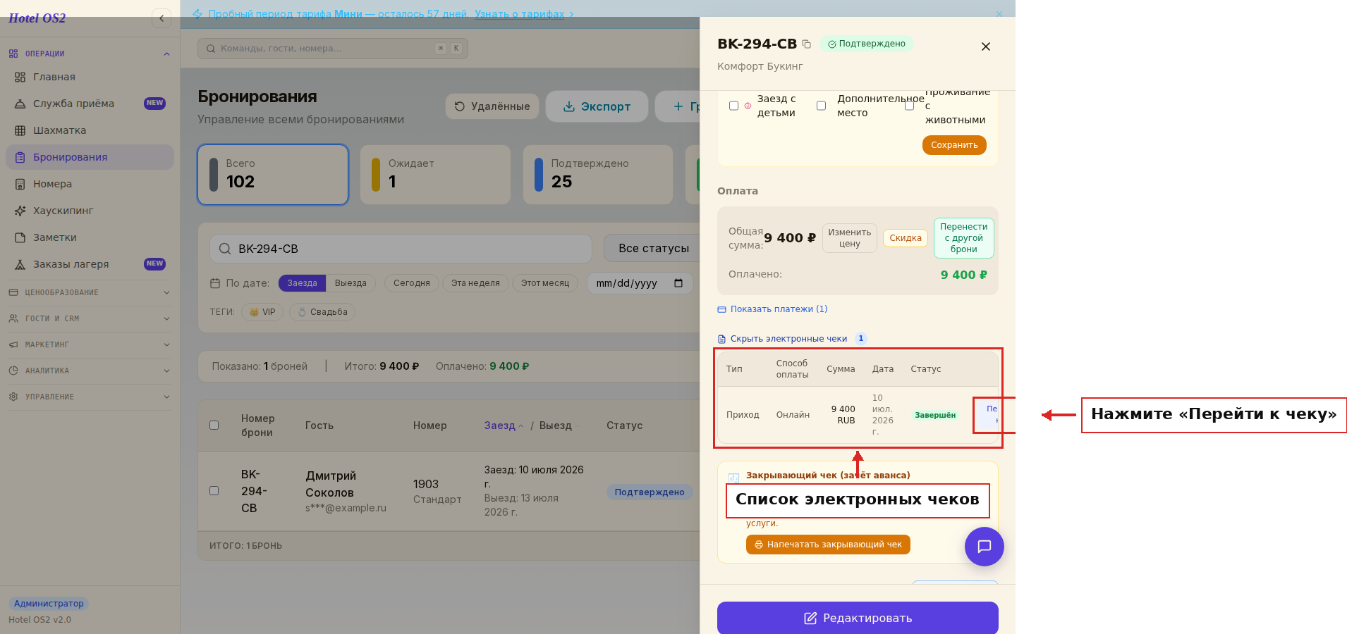
Task: Click the Экспорт button
Action: pyautogui.click(x=597, y=106)
